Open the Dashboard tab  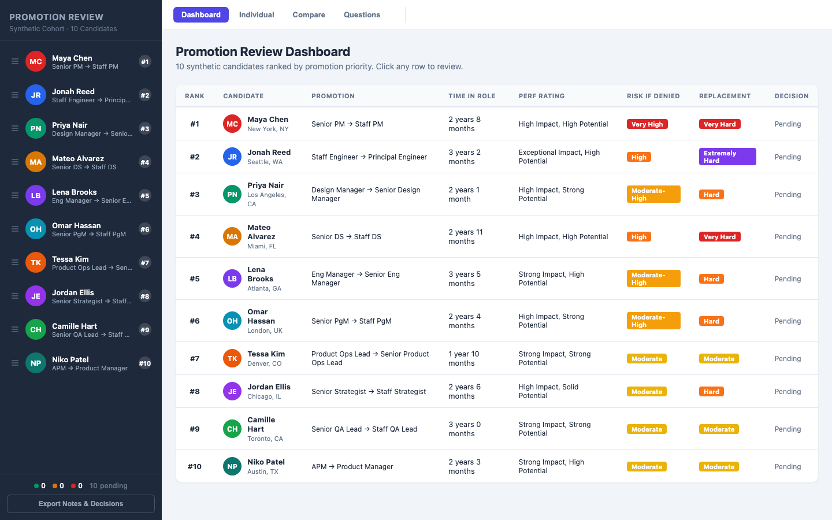[201, 14]
